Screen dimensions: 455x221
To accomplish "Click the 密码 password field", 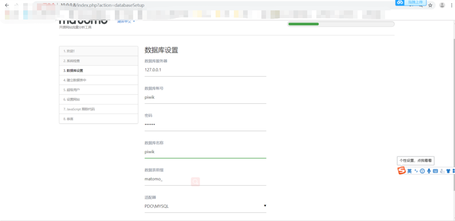I will [205, 125].
